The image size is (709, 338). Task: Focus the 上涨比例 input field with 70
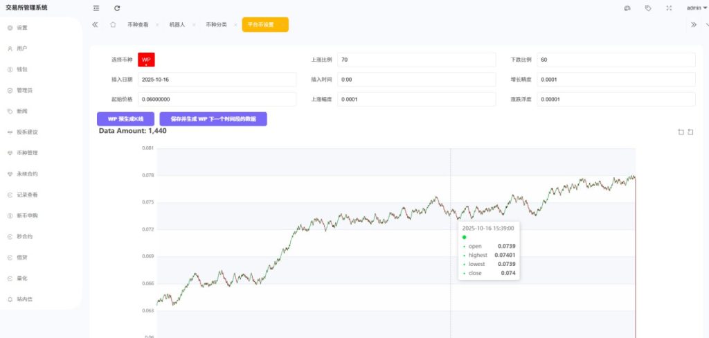(x=416, y=60)
